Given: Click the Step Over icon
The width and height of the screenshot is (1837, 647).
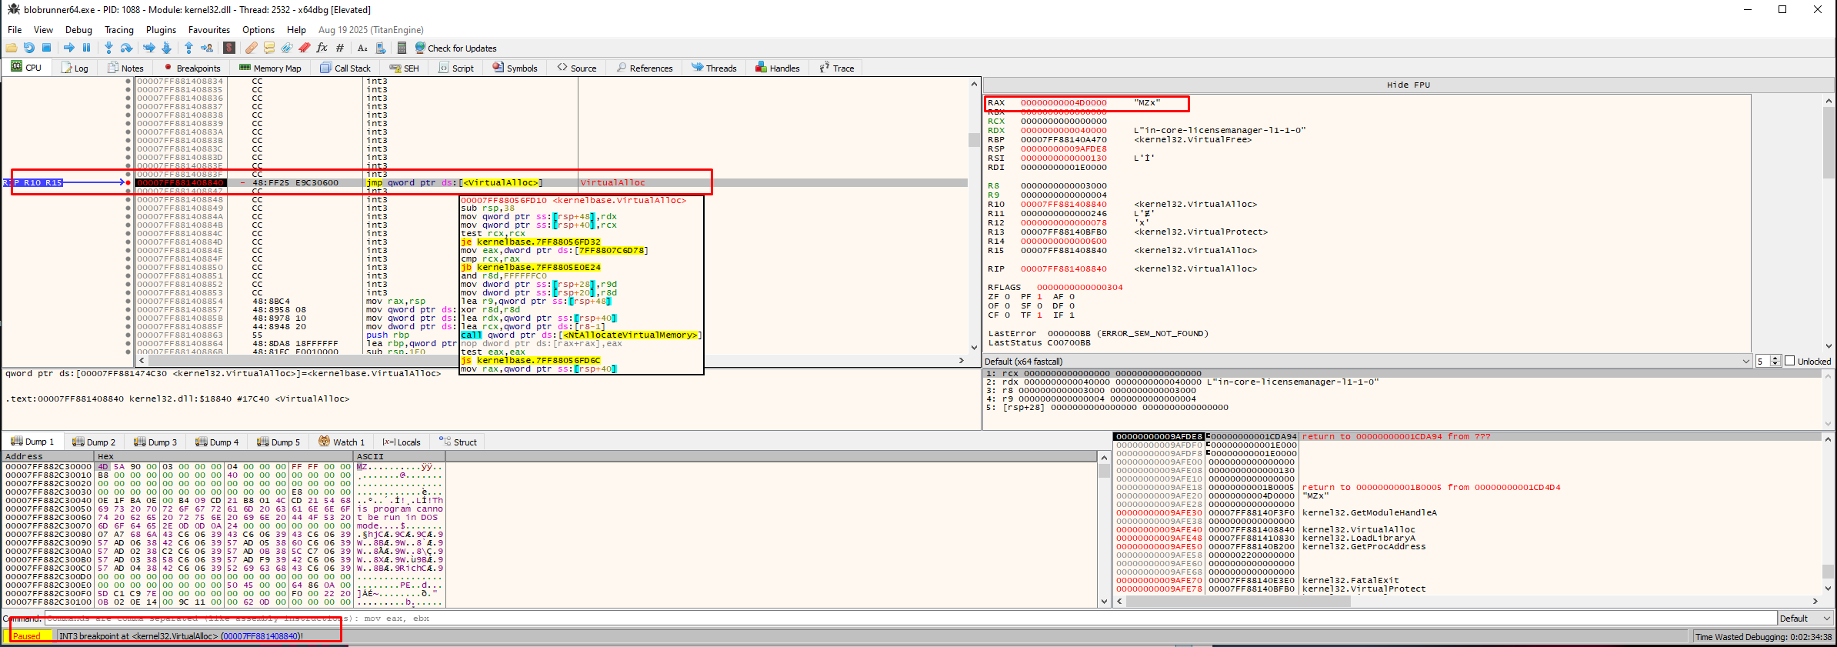Looking at the screenshot, I should tap(126, 48).
